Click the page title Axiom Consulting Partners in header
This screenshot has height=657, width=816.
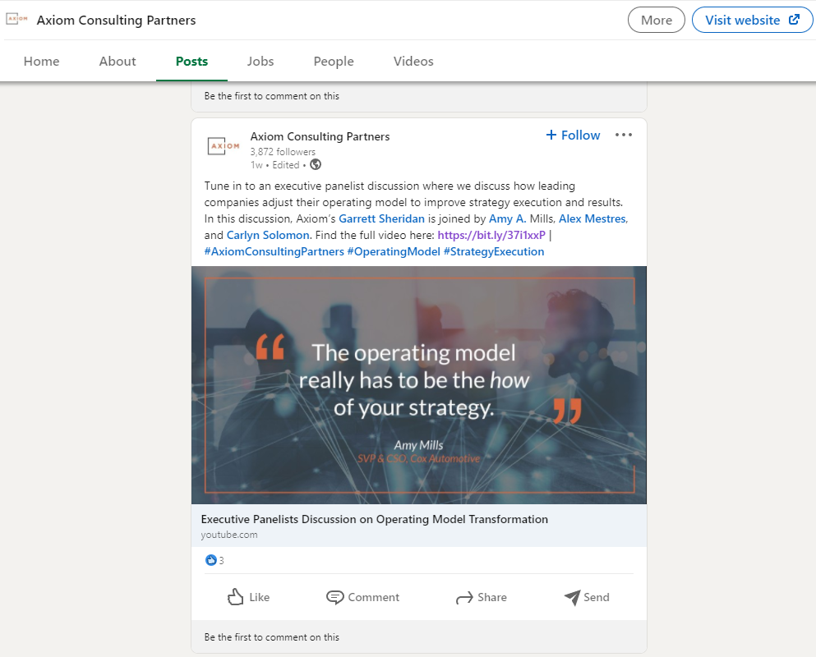click(x=116, y=21)
